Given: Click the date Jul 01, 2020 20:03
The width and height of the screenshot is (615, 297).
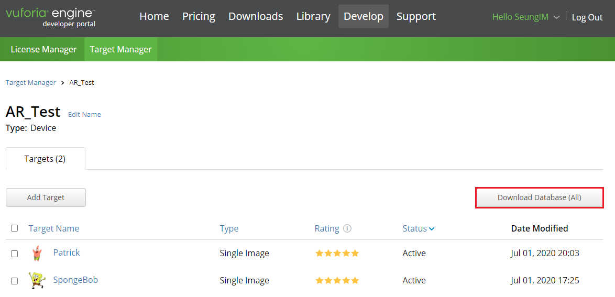Looking at the screenshot, I should click(545, 254).
